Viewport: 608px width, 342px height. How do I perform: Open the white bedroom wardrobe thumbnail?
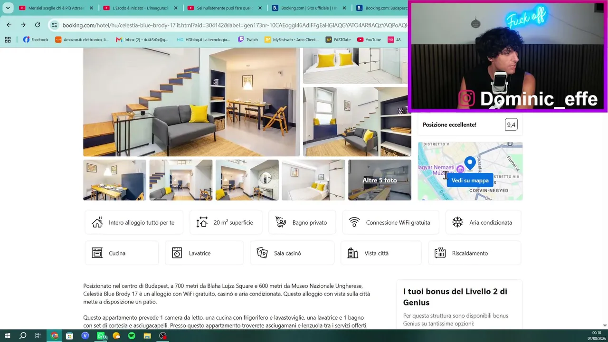click(313, 180)
